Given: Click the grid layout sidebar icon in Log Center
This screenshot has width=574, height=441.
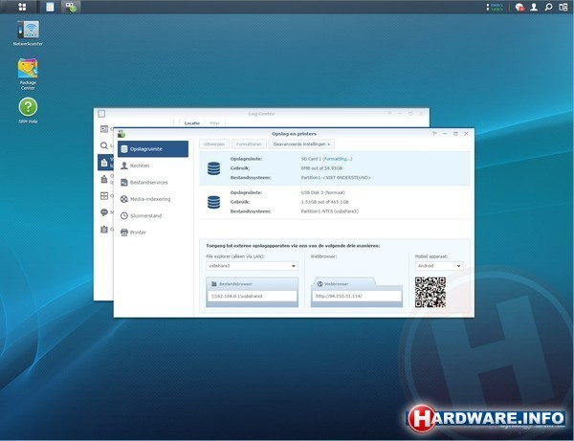Looking at the screenshot, I should pyautogui.click(x=104, y=196).
